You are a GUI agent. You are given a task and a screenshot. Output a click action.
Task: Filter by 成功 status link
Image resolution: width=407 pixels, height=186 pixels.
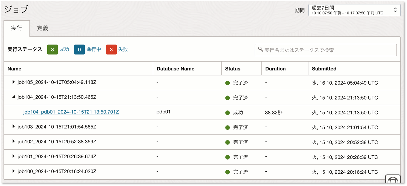tap(64, 49)
